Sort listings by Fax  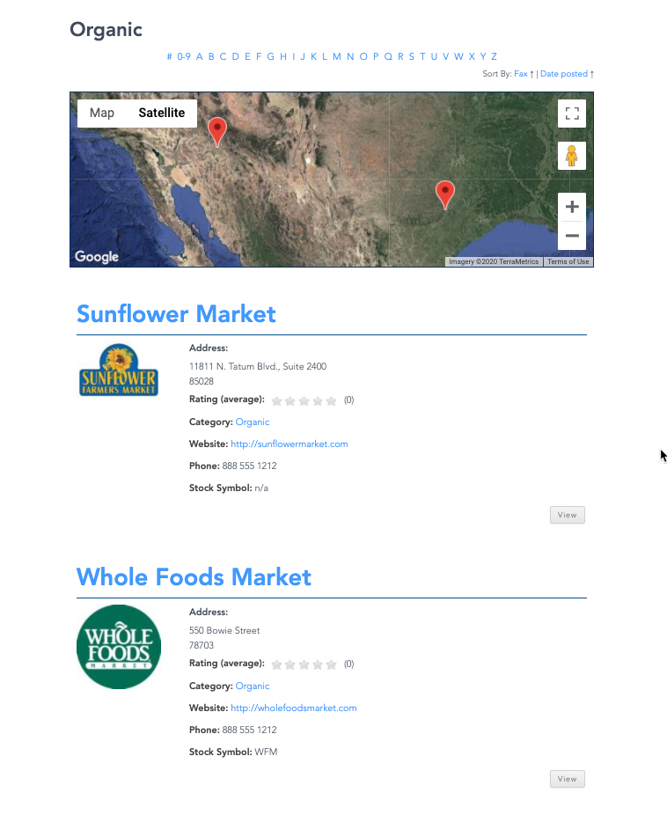(x=520, y=74)
